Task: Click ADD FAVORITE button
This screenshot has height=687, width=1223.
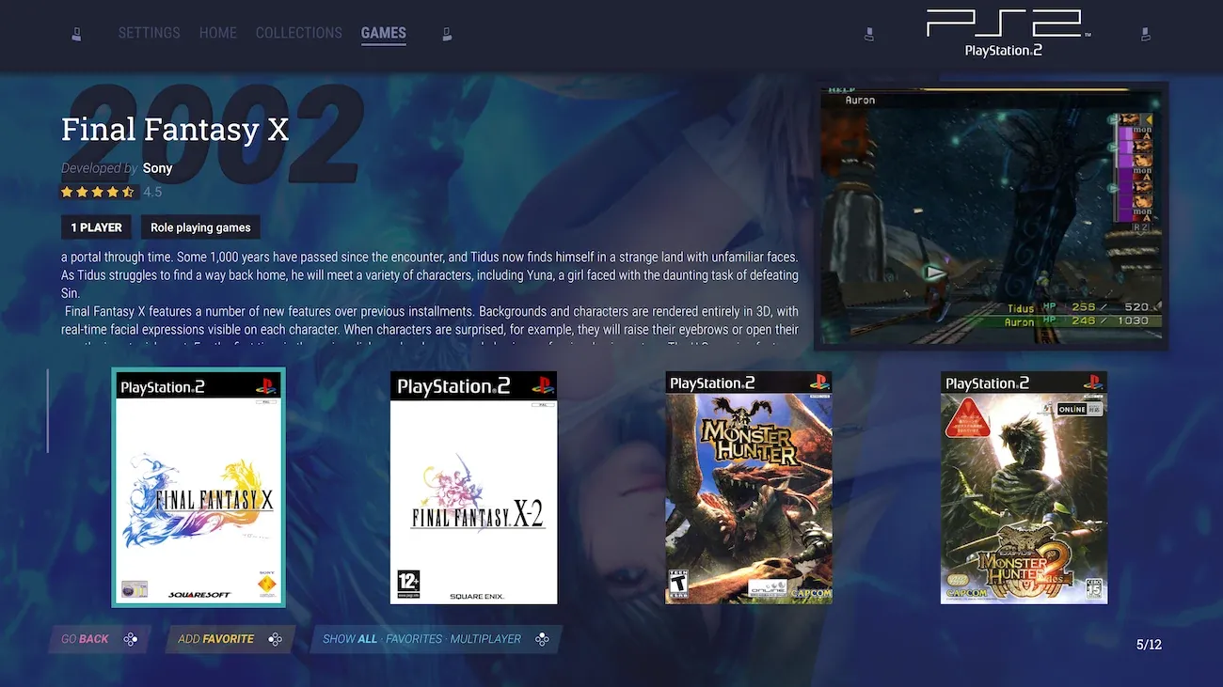Action: tap(230, 639)
